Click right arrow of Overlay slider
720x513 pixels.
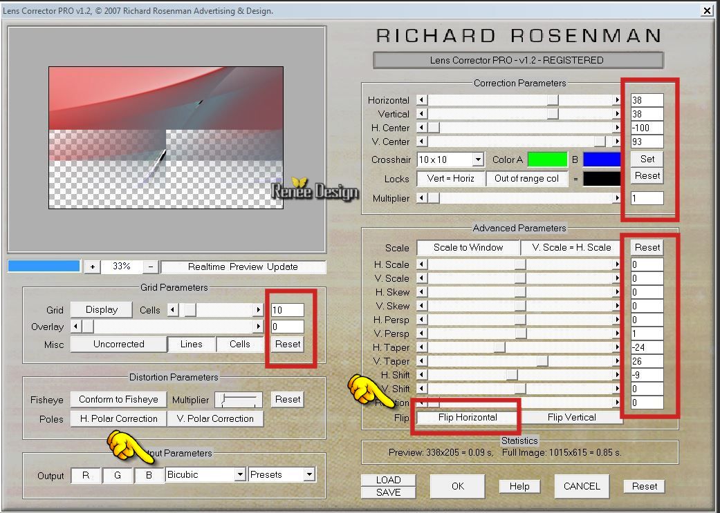[259, 327]
